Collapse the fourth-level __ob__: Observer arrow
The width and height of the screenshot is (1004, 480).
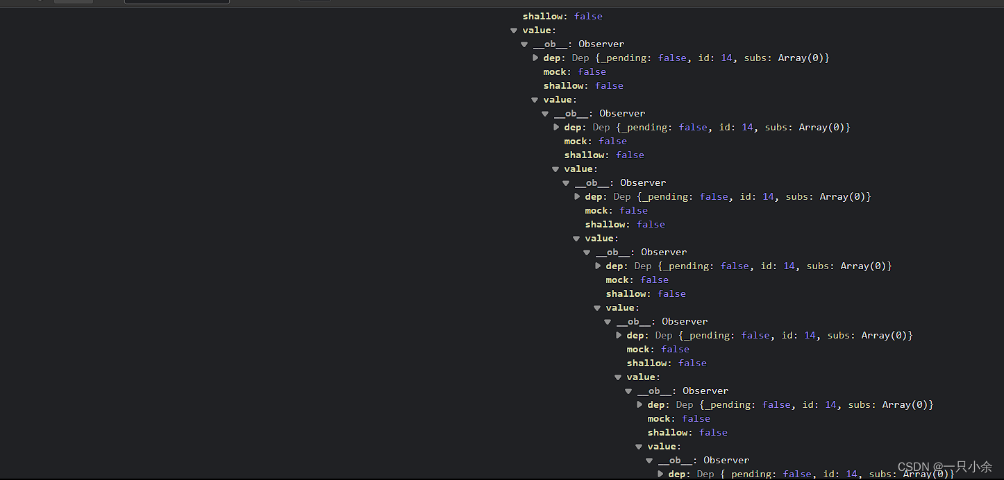[587, 252]
